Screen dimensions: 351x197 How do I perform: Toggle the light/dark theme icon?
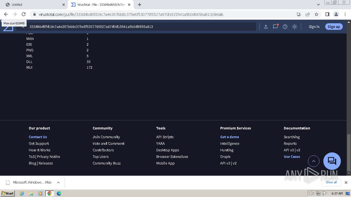click(x=295, y=27)
